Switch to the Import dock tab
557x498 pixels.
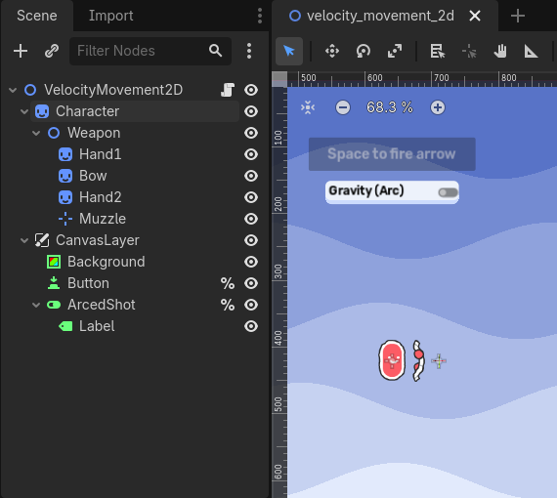[110, 16]
